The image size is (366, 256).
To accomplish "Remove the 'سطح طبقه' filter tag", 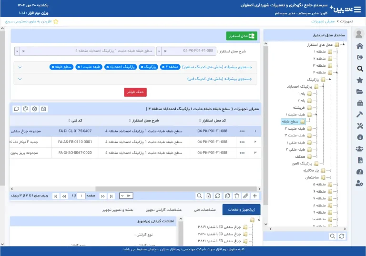I will (x=52, y=67).
